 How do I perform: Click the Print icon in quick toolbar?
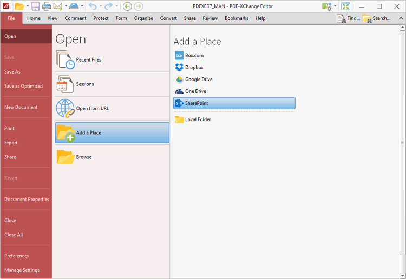point(47,6)
